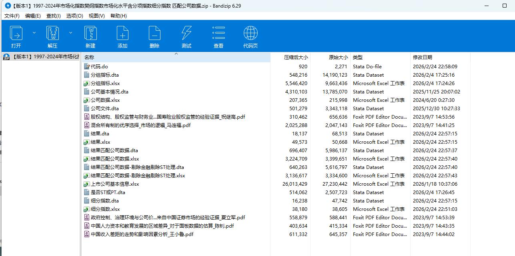Click the 测试 (Test) lightning icon

coord(186,33)
